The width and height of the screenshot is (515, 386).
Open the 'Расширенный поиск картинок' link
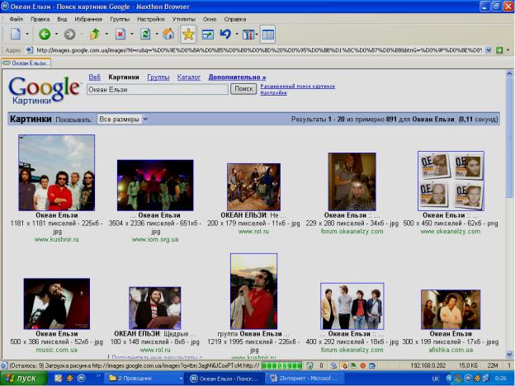pyautogui.click(x=298, y=87)
